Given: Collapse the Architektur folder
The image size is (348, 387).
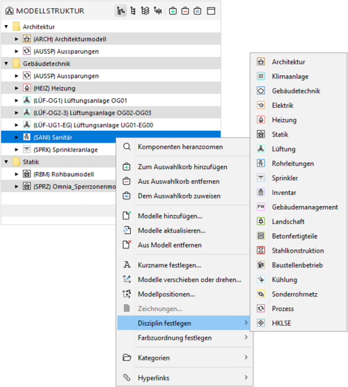Looking at the screenshot, I should 6,26.
